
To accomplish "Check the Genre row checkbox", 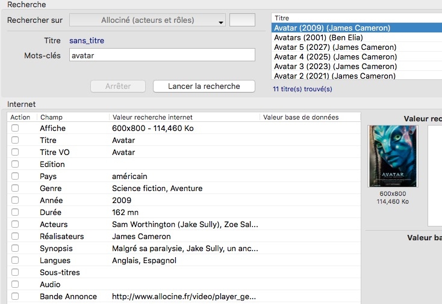I will click(x=15, y=188).
